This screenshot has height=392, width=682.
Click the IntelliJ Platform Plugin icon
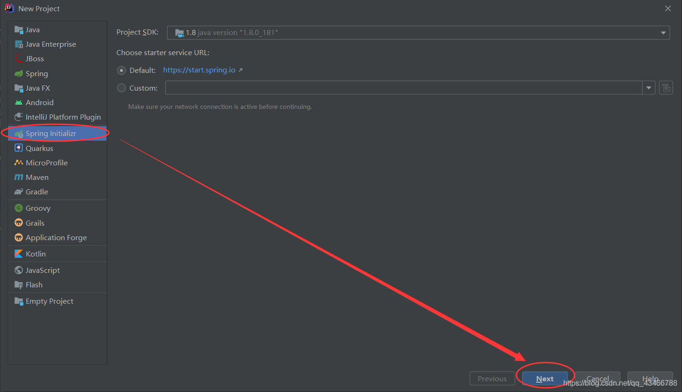pyautogui.click(x=19, y=117)
